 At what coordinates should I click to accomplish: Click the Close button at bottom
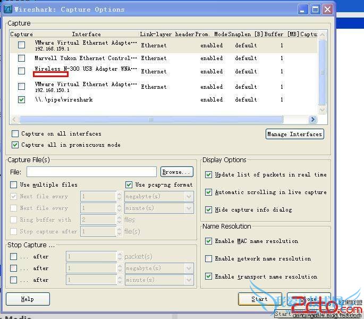pos(309,299)
